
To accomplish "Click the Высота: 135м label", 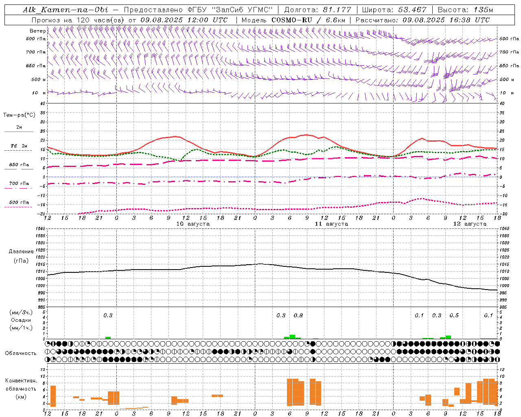I will tap(465, 10).
